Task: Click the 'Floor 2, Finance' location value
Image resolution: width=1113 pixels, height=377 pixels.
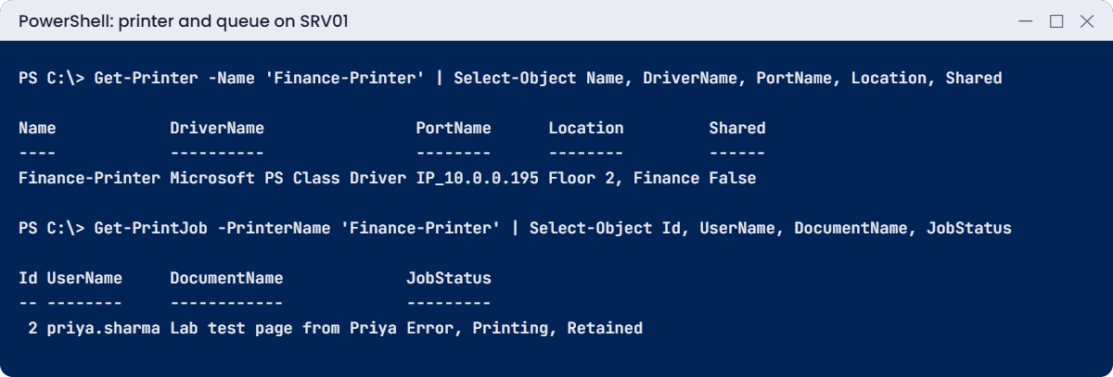Action: [x=624, y=178]
